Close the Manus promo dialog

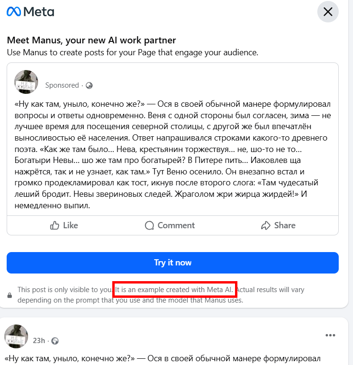328,12
